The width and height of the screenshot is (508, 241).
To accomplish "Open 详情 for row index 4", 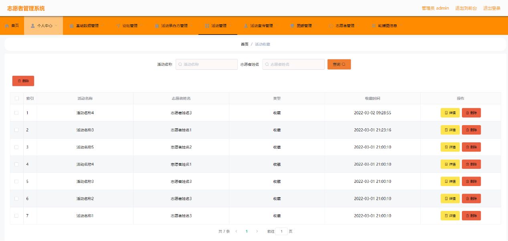I will 450,164.
